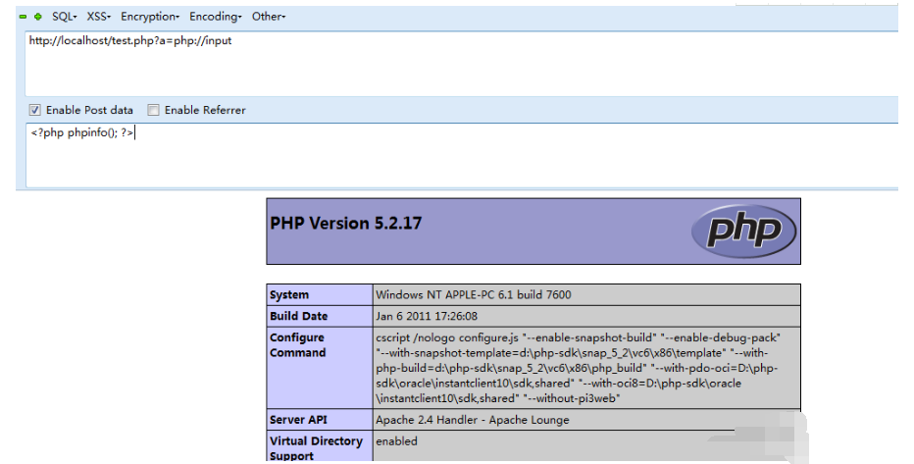Click the Configure Command label cell
The height and width of the screenshot is (464, 914).
click(297, 345)
